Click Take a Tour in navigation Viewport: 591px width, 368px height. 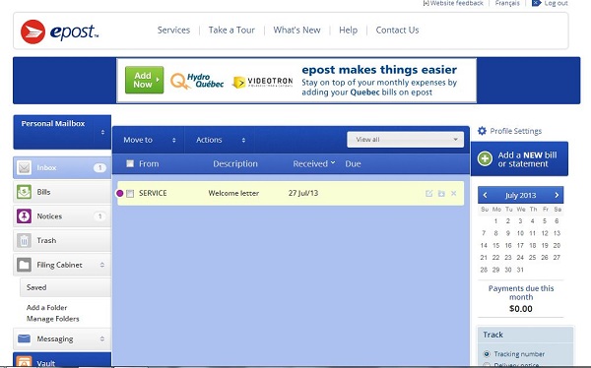[x=231, y=31]
